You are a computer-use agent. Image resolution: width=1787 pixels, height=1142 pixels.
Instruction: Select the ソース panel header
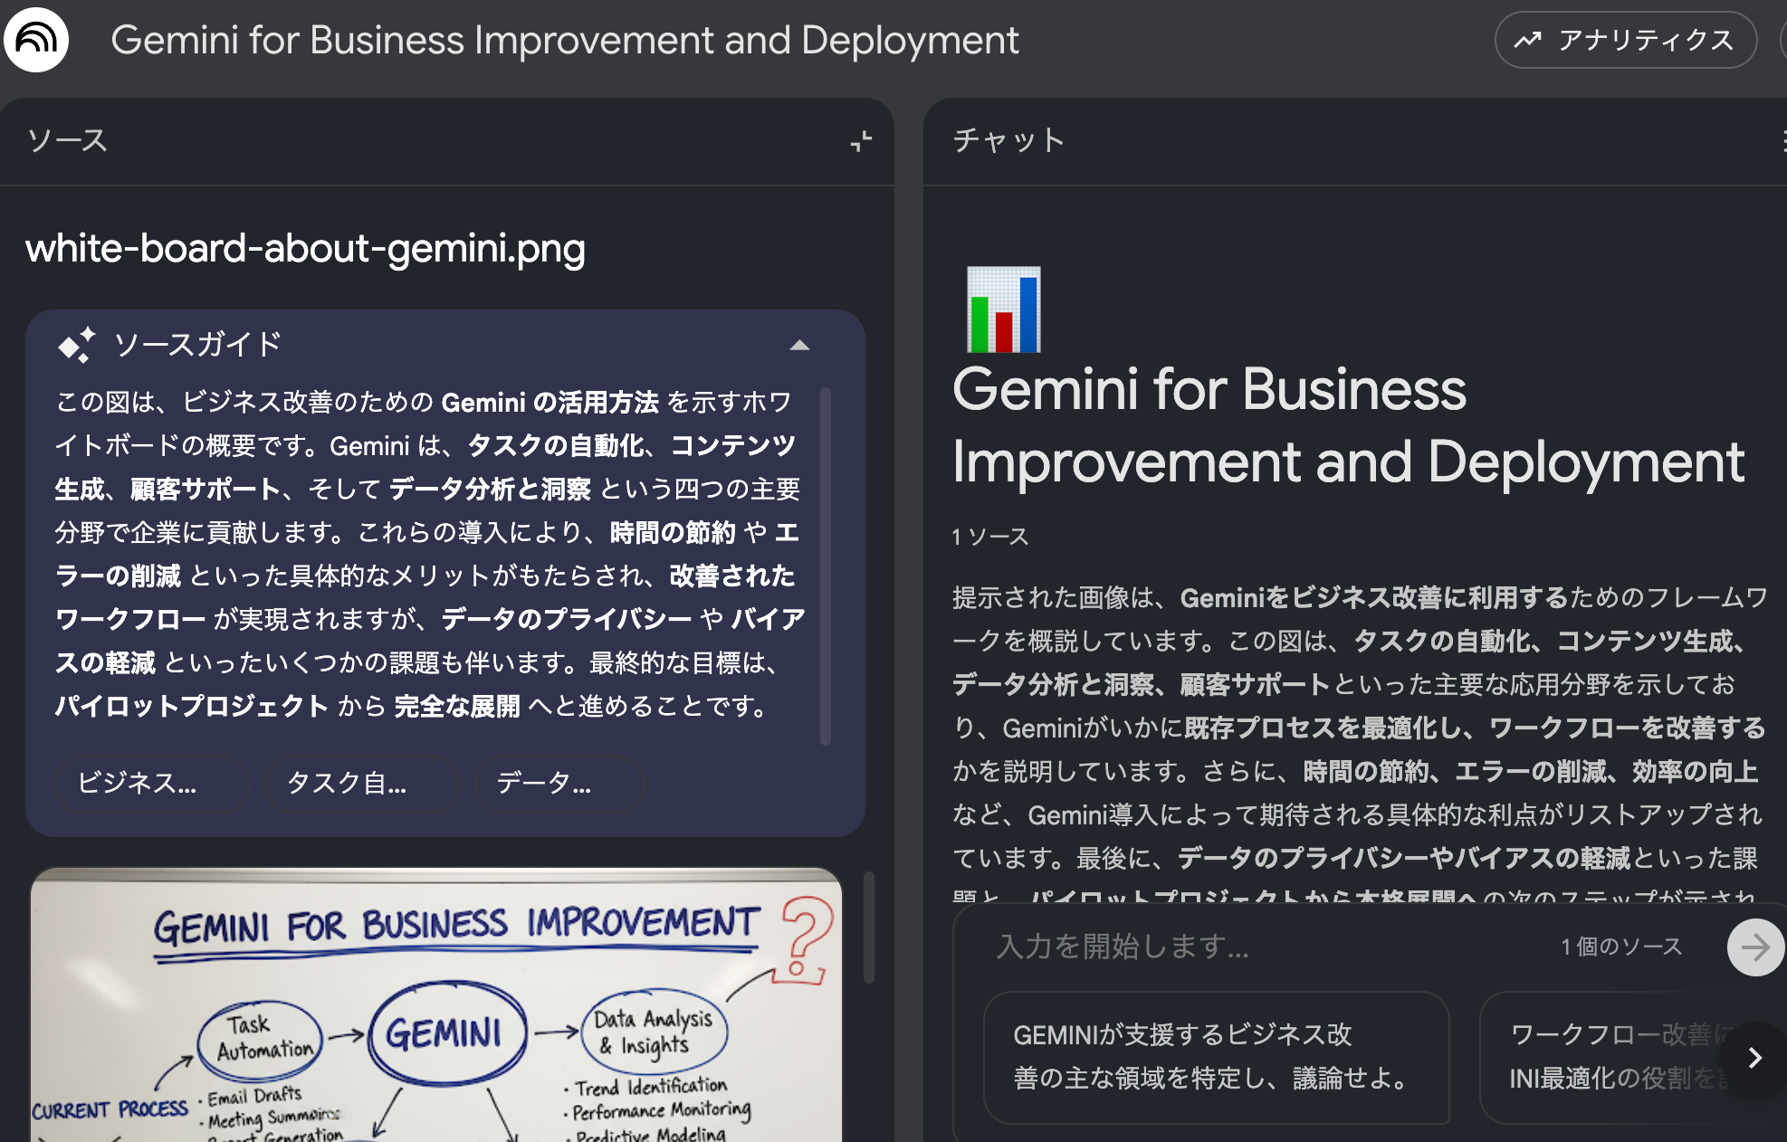66,141
